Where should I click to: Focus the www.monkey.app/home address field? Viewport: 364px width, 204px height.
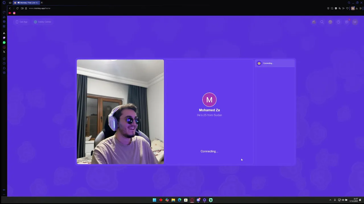(x=40, y=8)
